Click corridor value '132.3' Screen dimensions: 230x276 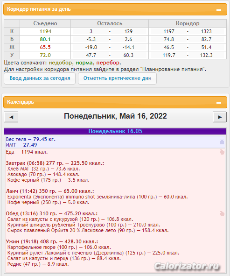[x=206, y=55]
